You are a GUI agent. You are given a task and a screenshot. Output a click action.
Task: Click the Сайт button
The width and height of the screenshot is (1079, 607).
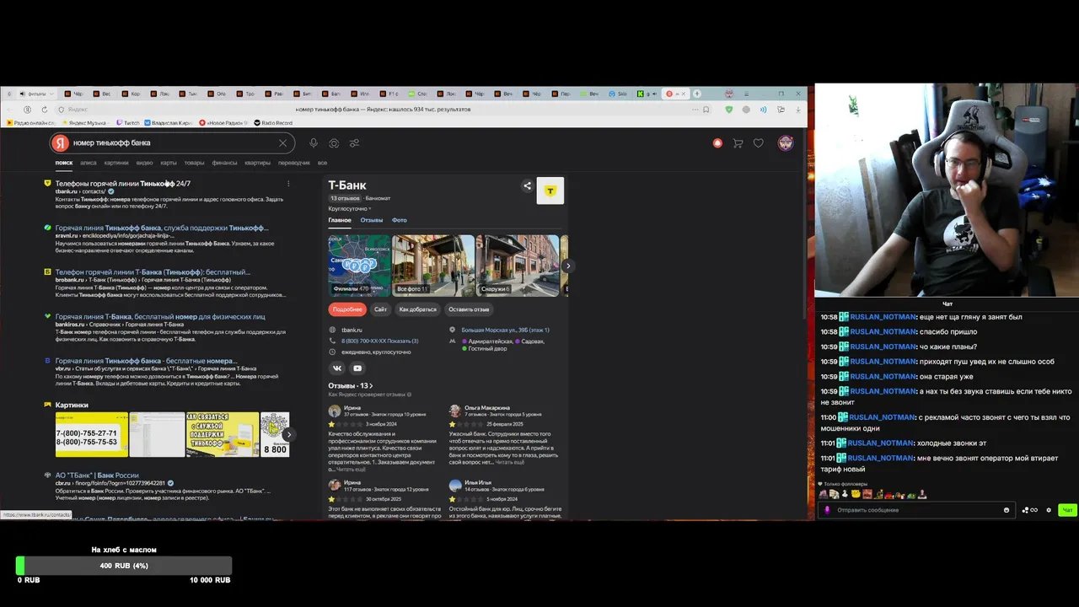(380, 309)
